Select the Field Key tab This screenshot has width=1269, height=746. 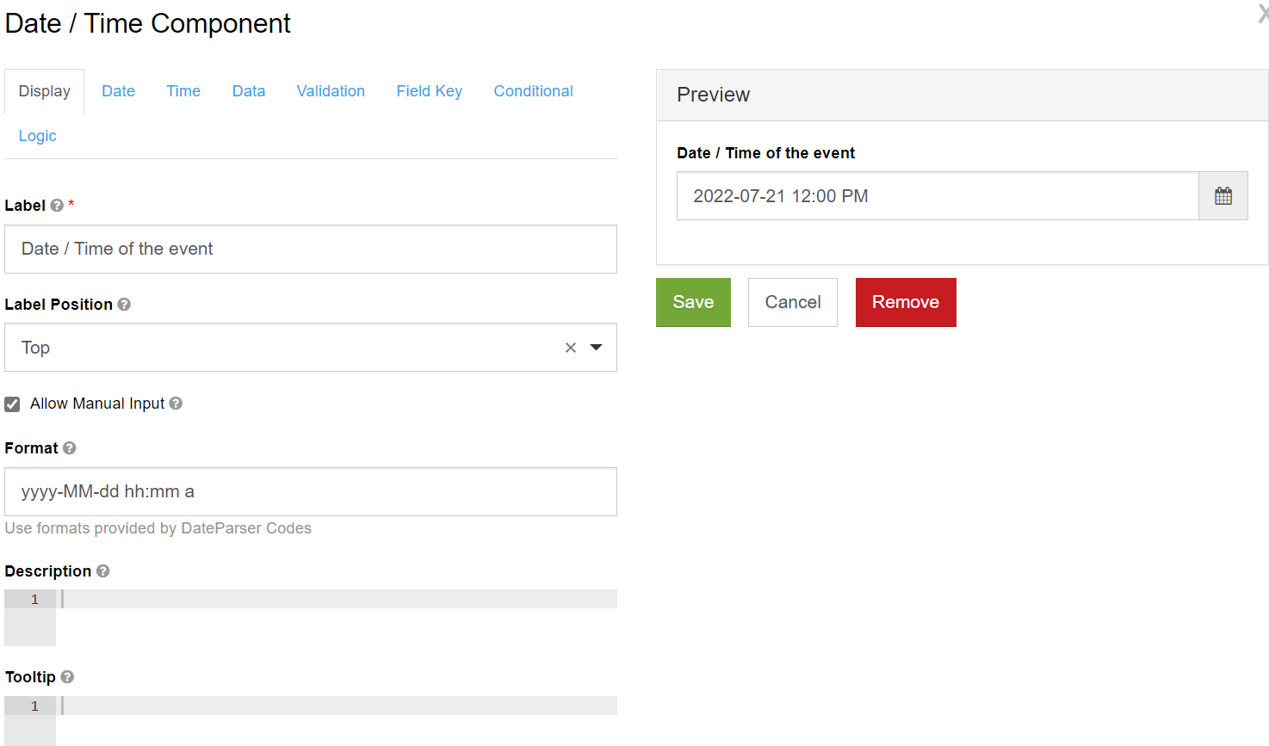(x=429, y=91)
